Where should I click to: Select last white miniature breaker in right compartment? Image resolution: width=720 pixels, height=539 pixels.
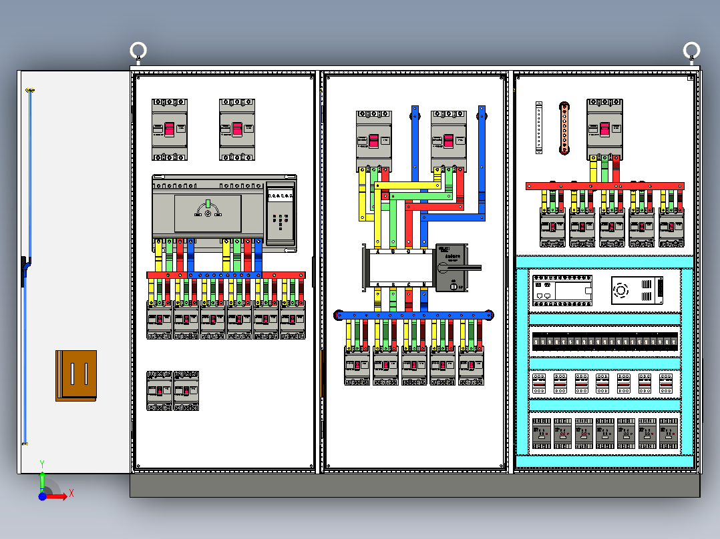coord(666,384)
